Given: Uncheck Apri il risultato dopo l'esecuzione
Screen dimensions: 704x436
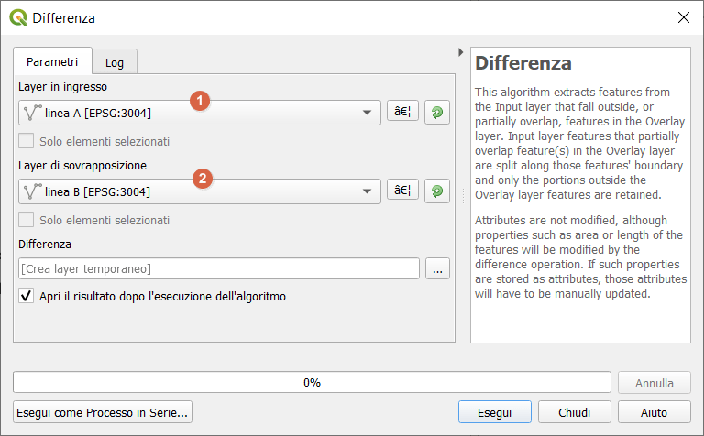Looking at the screenshot, I should coord(27,297).
